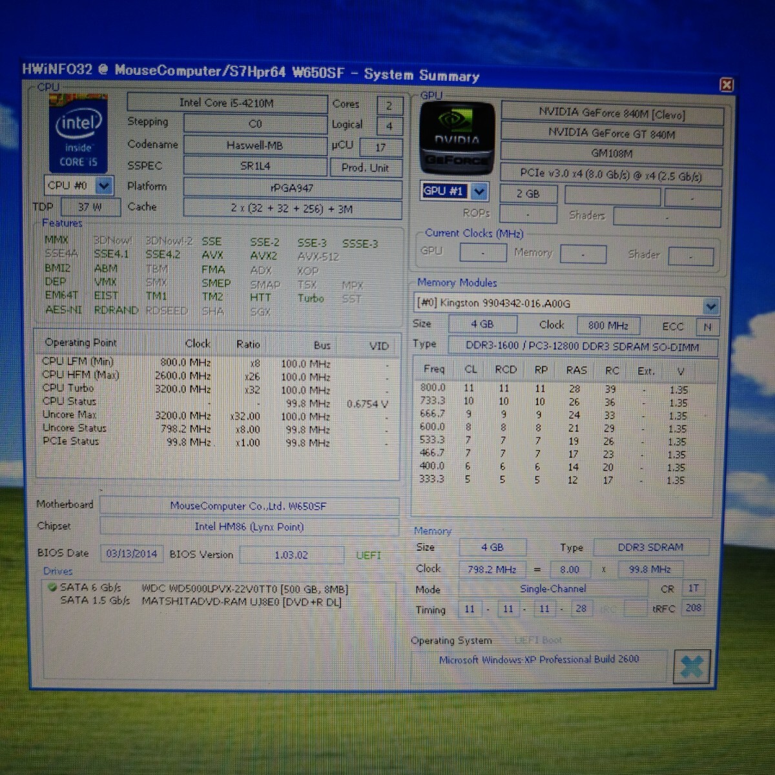This screenshot has height=775, width=775.
Task: Click the cache value 2 x (32 + 32 + 256) + 3M
Action: pyautogui.click(x=292, y=209)
